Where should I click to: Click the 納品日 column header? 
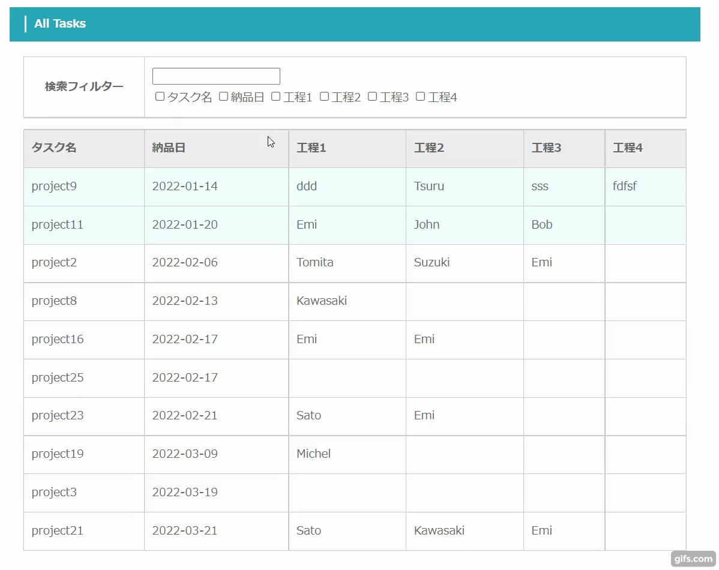pyautogui.click(x=217, y=148)
